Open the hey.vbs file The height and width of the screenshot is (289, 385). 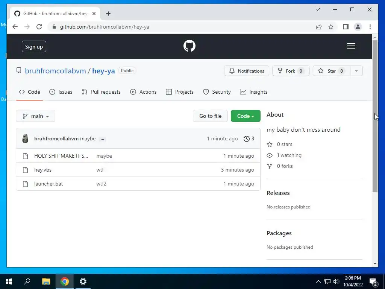[43, 170]
